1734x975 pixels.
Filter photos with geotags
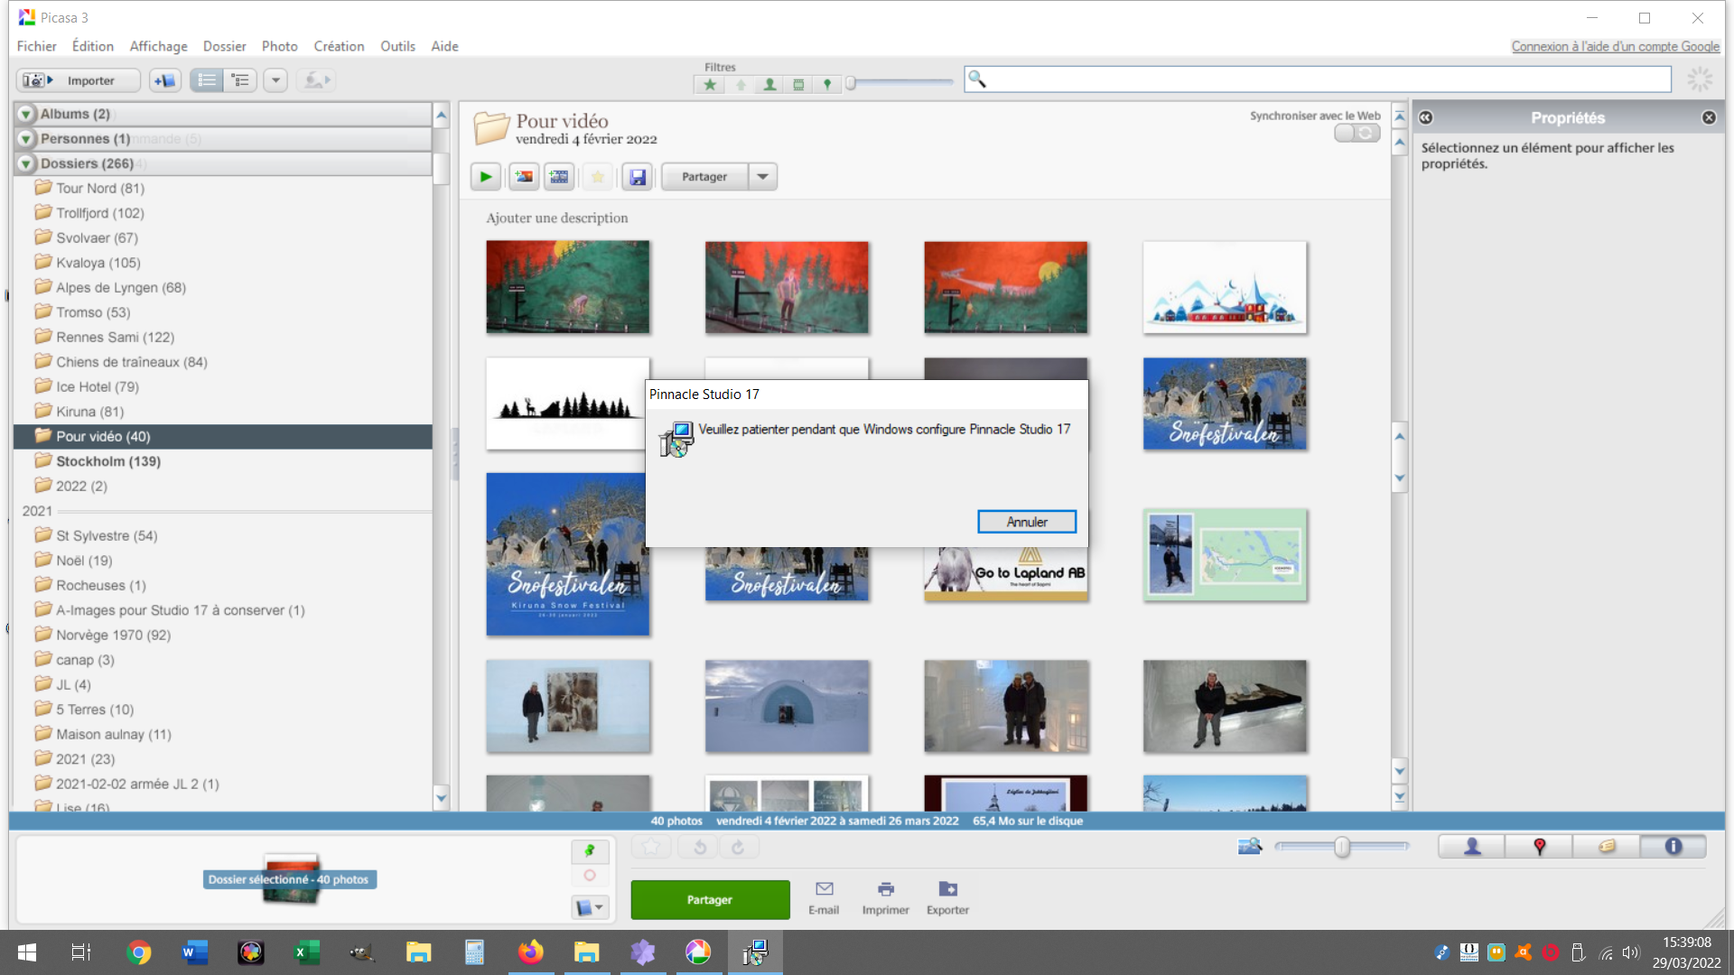pyautogui.click(x=827, y=85)
